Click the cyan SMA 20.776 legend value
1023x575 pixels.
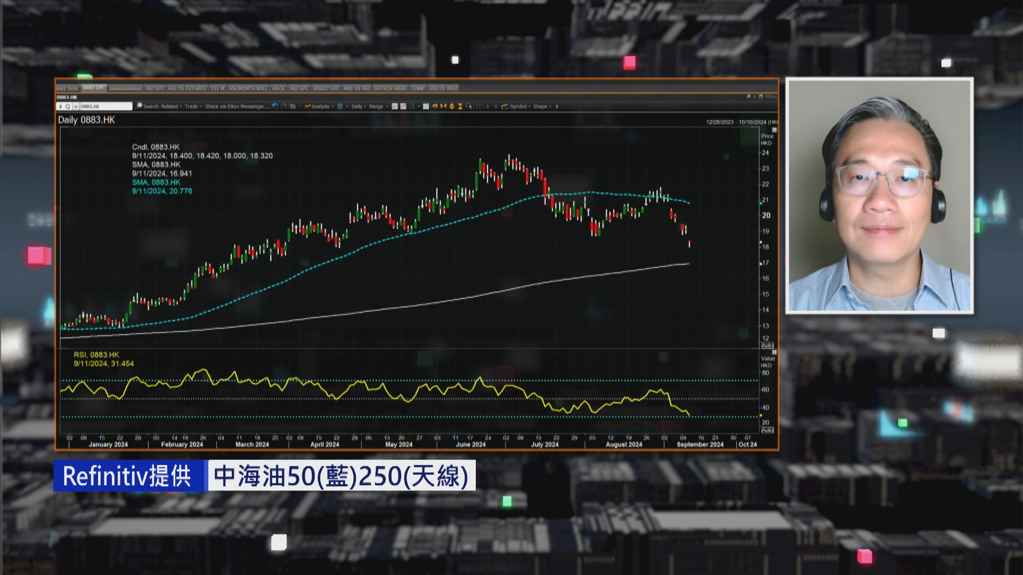(162, 191)
